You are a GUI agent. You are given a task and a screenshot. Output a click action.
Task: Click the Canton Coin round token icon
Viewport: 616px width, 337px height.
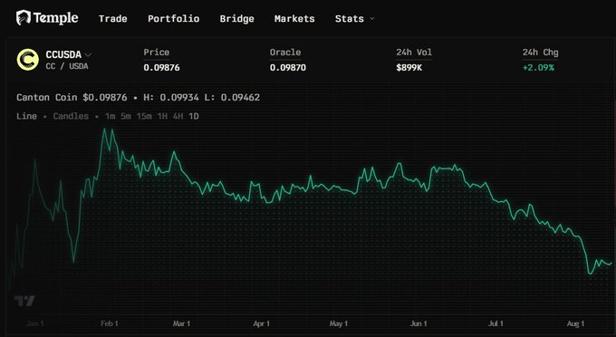coord(27,60)
